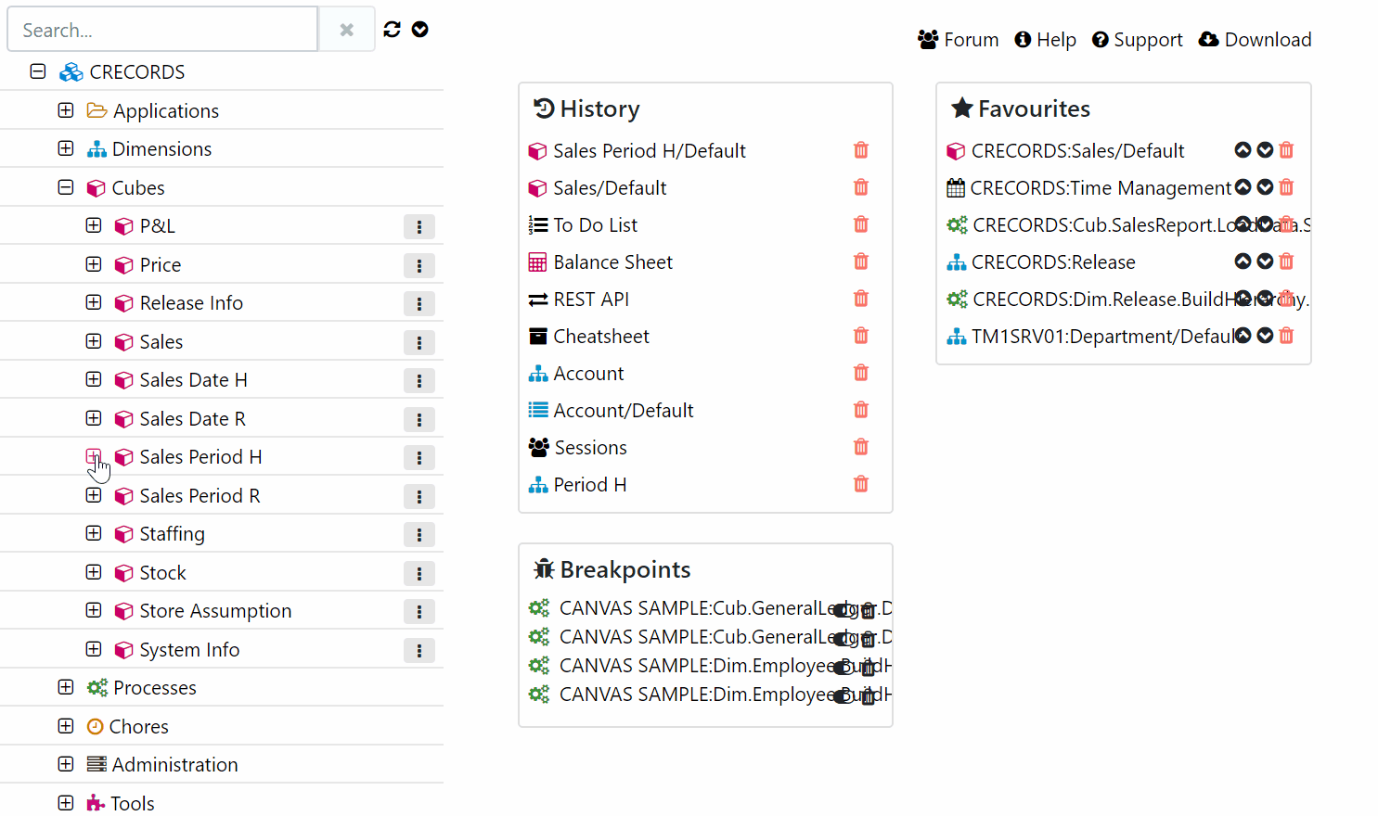Image resolution: width=1378 pixels, height=816 pixels.
Task: Expand the Sales Period H cube node
Action: coord(94,456)
